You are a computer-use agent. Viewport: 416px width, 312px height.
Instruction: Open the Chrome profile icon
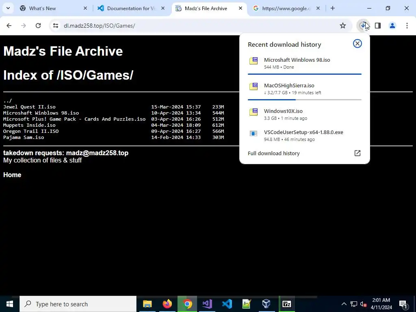(x=392, y=26)
